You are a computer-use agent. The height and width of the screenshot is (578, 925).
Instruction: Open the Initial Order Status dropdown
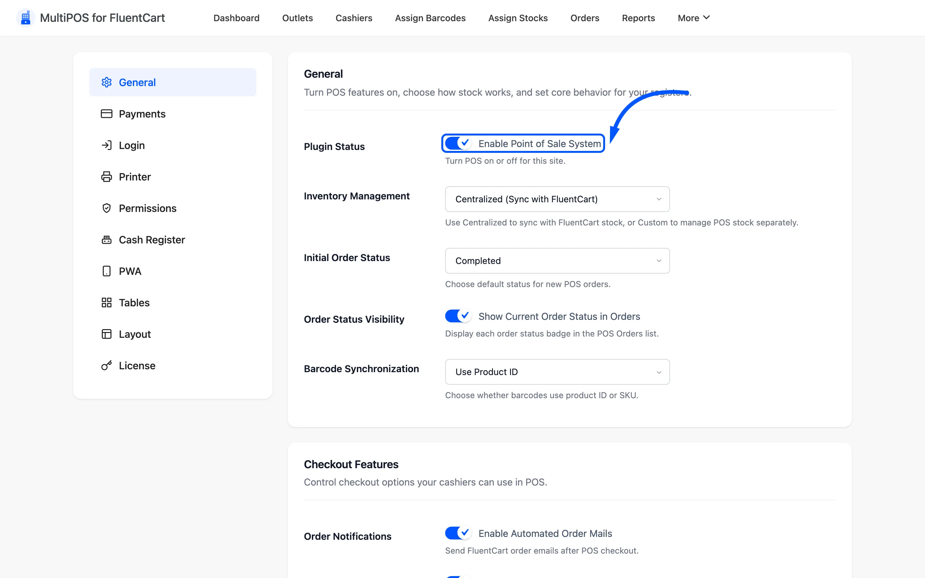click(557, 261)
